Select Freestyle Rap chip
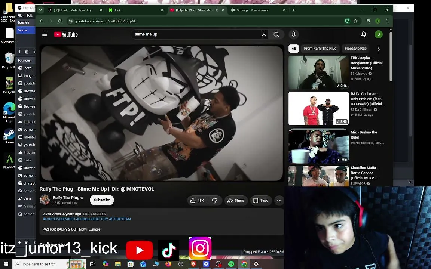 (x=355, y=48)
